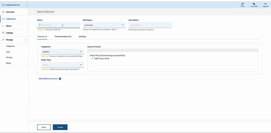Open the Kafka Topic Docs link
Screen dimensions: 271x133
tap(76, 69)
